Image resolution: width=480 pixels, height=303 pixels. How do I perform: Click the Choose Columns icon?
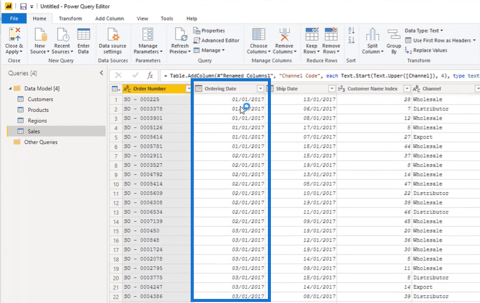[x=259, y=35]
